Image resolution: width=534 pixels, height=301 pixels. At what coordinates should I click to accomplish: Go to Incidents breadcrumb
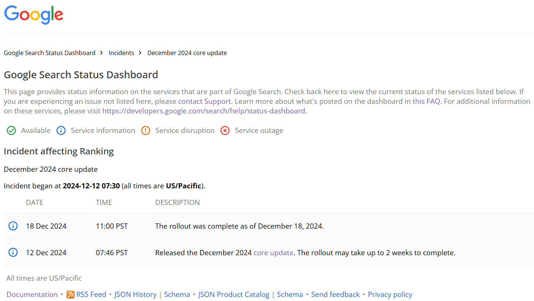click(x=121, y=53)
